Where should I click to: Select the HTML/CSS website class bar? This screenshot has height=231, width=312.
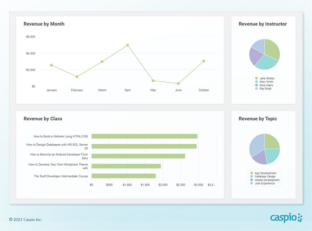pos(144,136)
